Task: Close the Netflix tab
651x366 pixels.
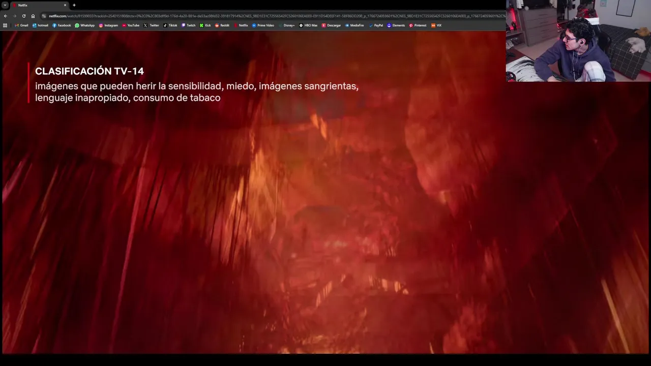Action: (x=65, y=5)
